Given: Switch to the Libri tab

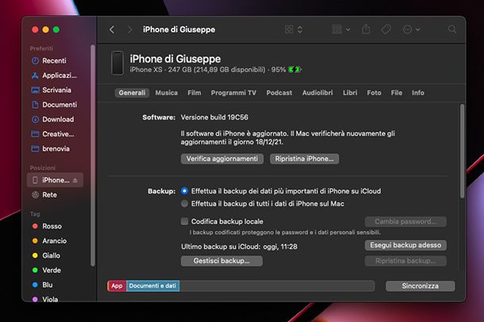Looking at the screenshot, I should click(x=350, y=93).
